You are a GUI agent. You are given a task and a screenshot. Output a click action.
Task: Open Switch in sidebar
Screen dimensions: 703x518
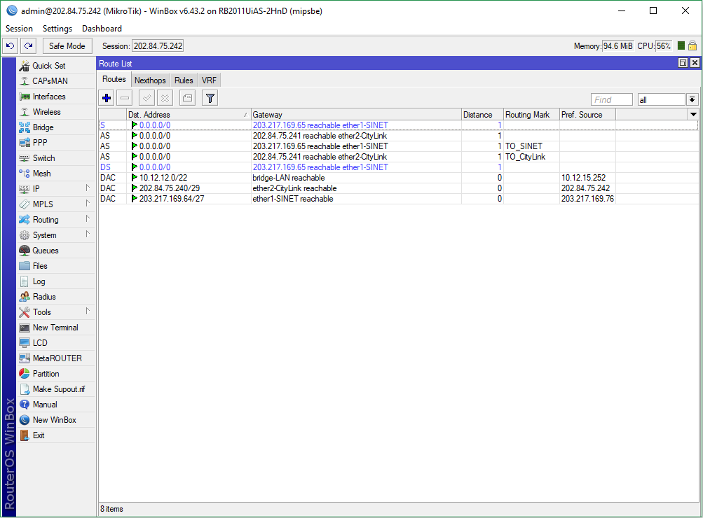[x=56, y=158]
